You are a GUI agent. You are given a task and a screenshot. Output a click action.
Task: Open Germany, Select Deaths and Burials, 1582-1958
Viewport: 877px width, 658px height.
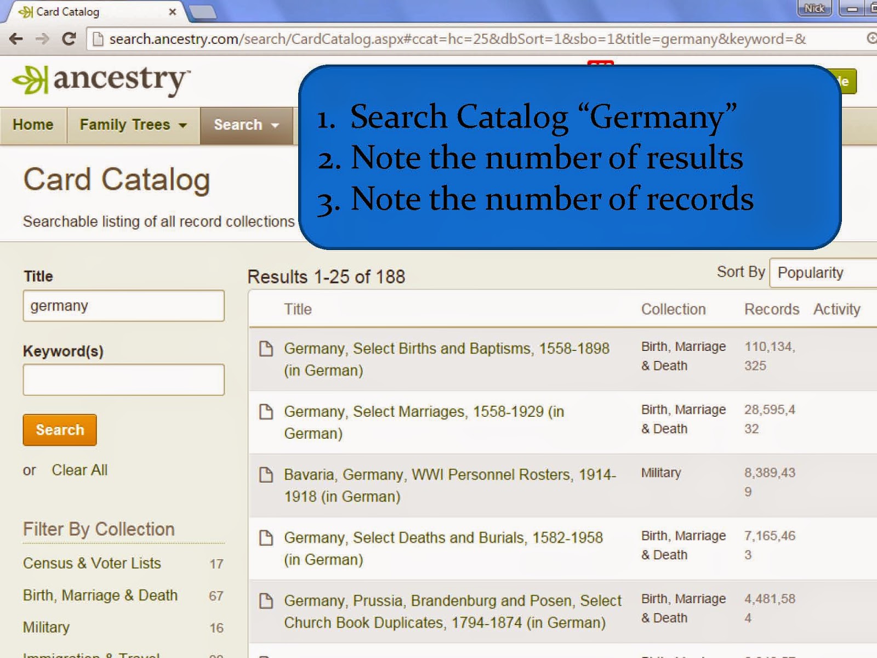click(443, 548)
